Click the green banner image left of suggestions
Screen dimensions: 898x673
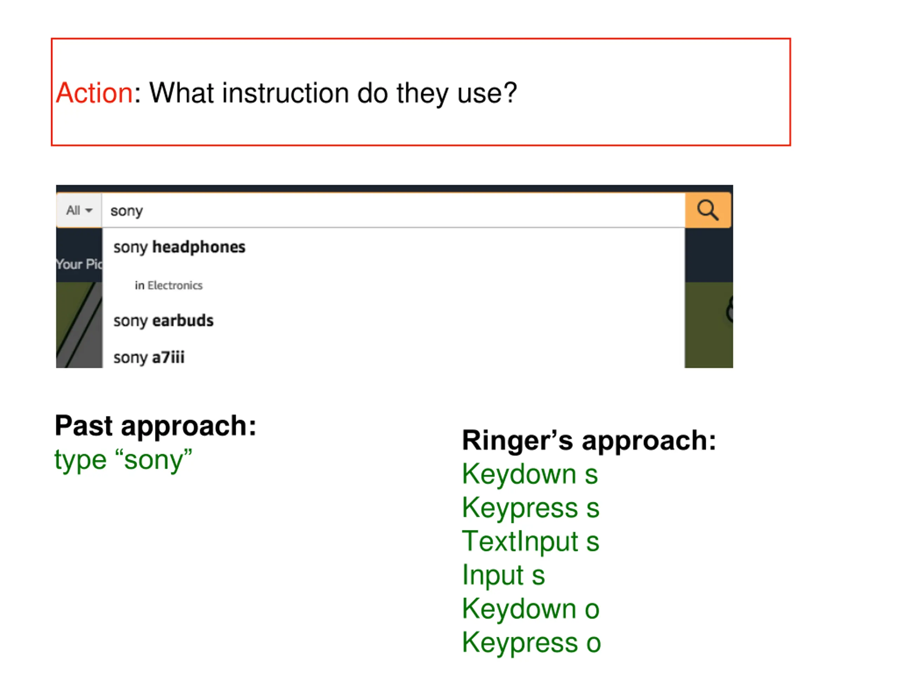tap(79, 325)
